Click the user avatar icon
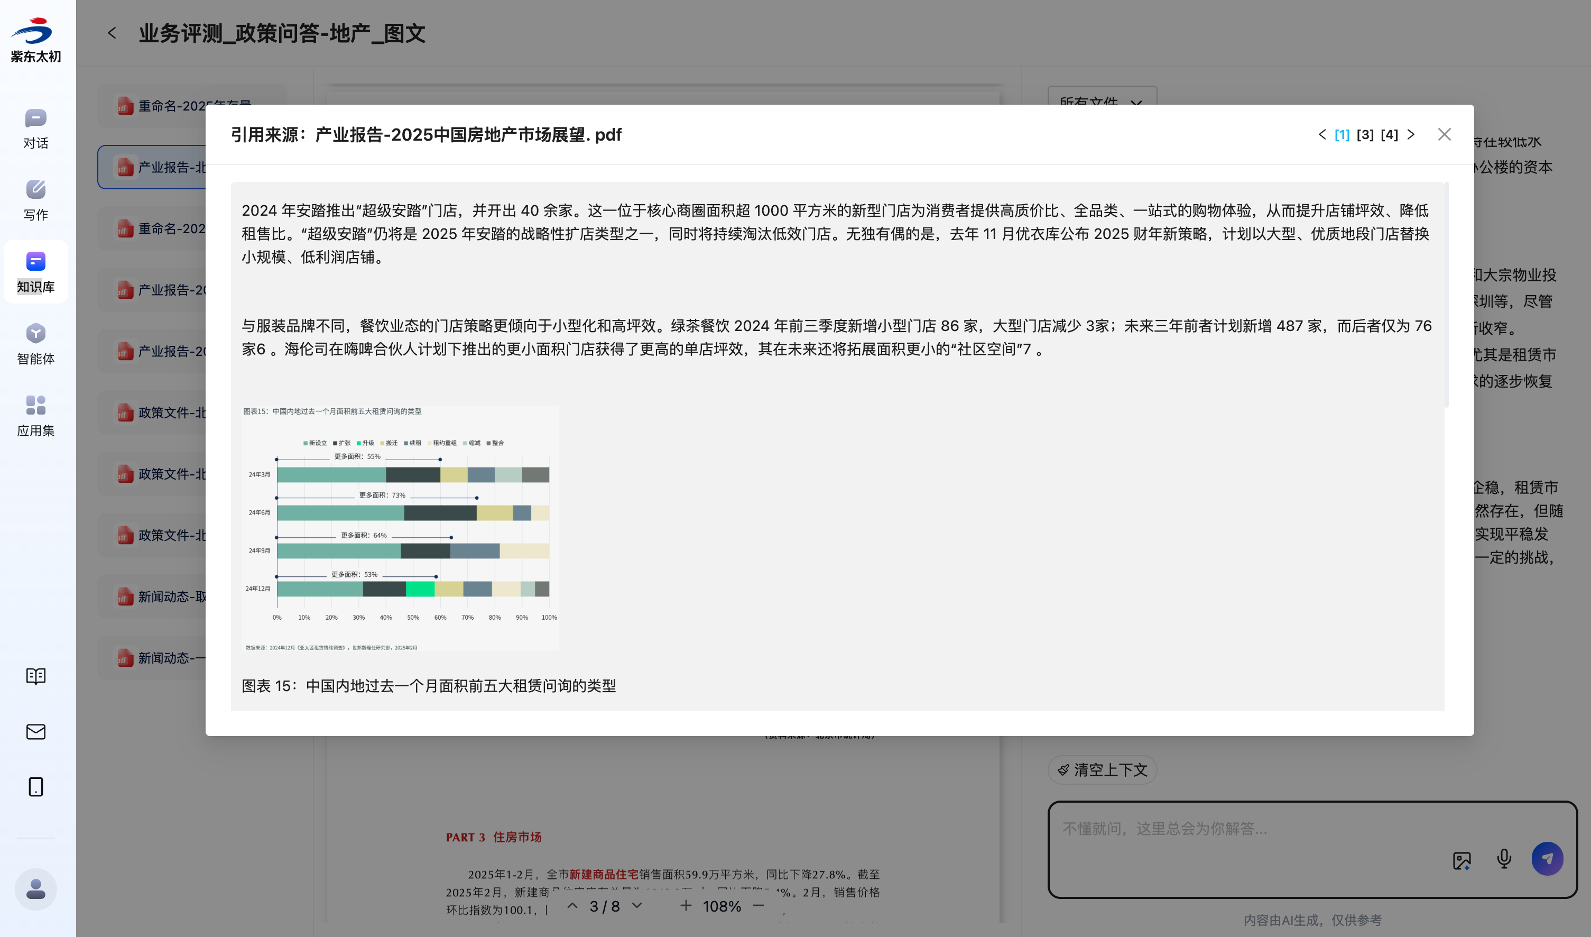1591x937 pixels. (x=35, y=888)
